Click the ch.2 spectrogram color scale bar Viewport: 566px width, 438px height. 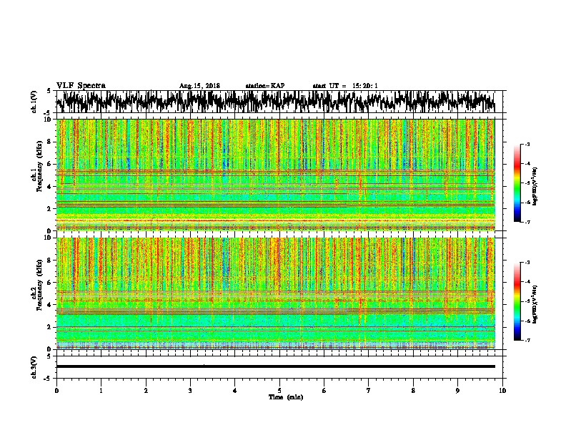517,301
